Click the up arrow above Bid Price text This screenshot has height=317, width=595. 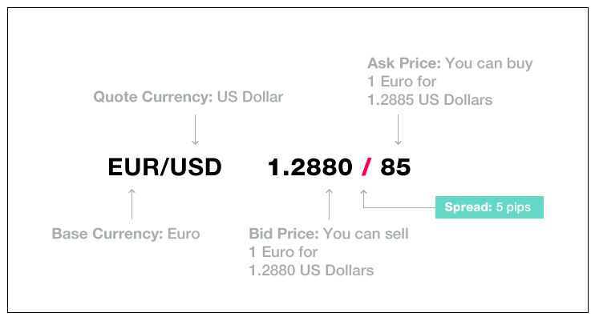[329, 204]
